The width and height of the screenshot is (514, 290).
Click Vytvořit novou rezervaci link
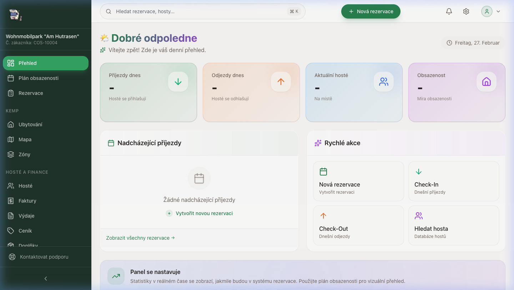[x=199, y=213]
